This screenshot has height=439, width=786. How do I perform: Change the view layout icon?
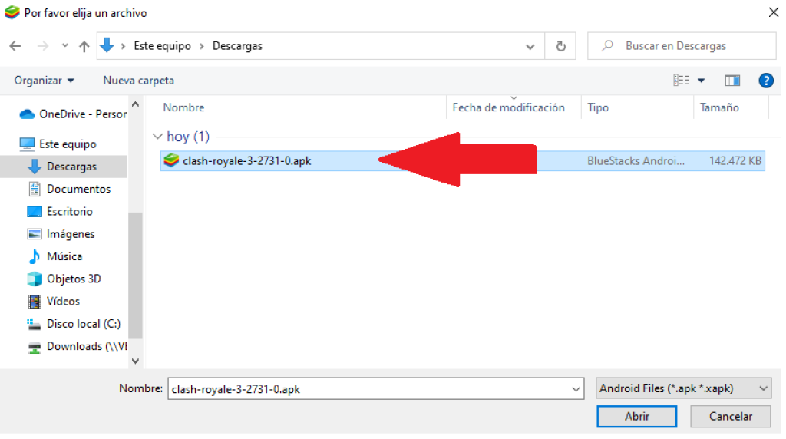click(681, 80)
